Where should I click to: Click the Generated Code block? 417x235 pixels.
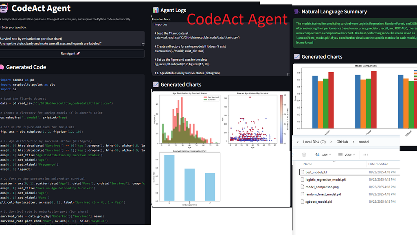[72, 150]
